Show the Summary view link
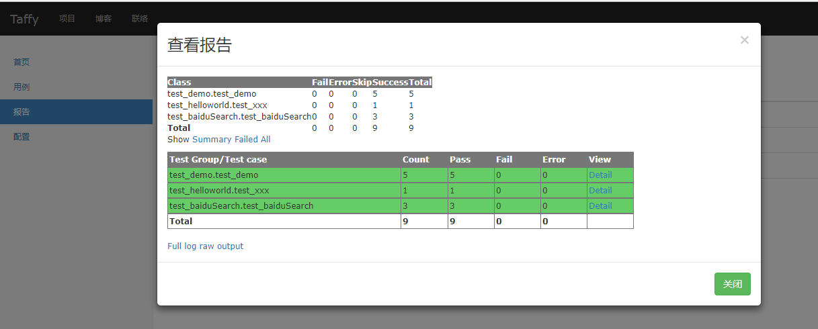The width and height of the screenshot is (818, 329). pos(212,140)
